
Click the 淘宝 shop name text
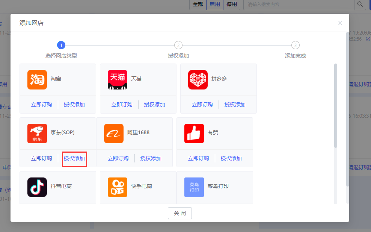click(x=56, y=79)
